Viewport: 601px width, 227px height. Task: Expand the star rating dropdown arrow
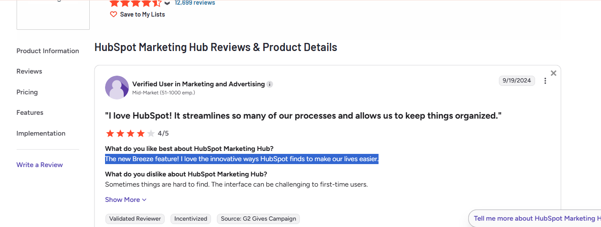coord(167,3)
